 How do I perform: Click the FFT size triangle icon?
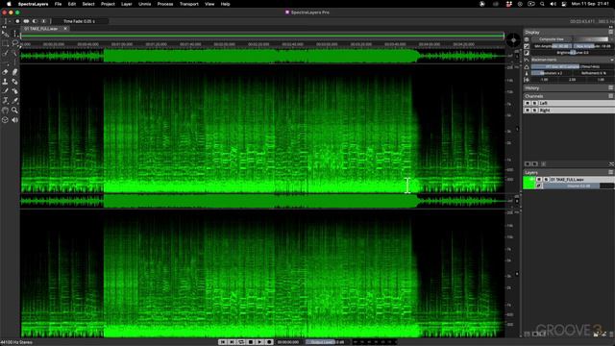pos(527,66)
